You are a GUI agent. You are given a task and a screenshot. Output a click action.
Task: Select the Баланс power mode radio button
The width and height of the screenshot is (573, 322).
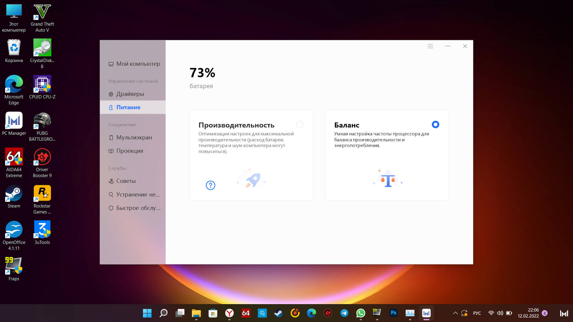tap(435, 125)
